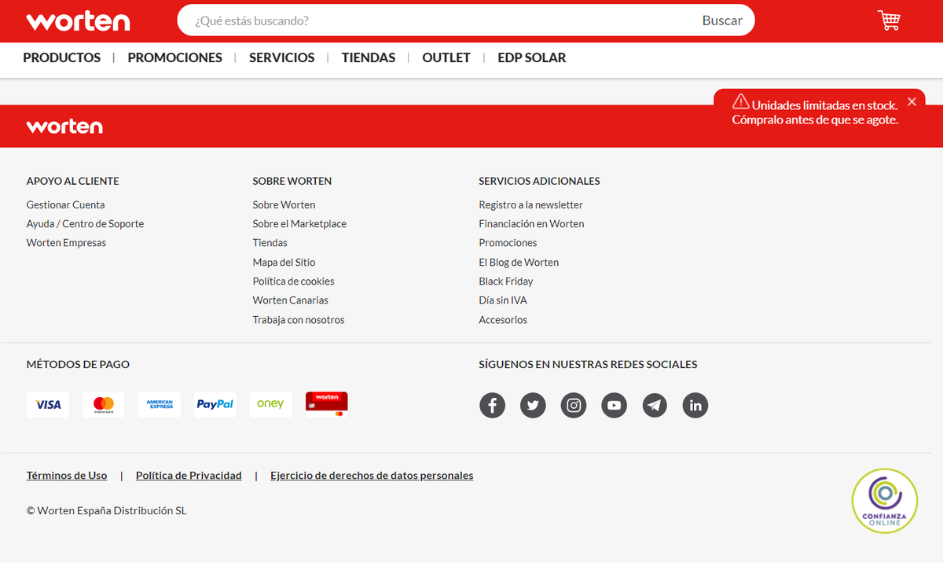Open the Black Friday link
Screen dimensions: 943x563
click(506, 281)
